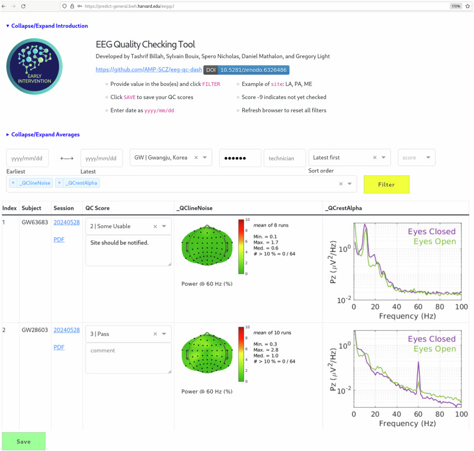
Task: Open the PDF link for subject GW63683
Action: pyautogui.click(x=59, y=240)
